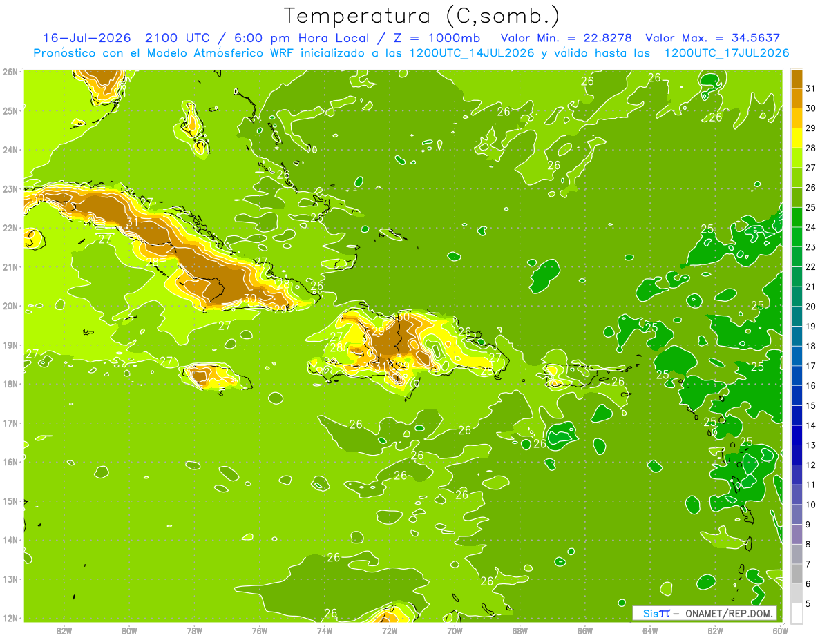This screenshot has height=640, width=829.
Task: Click the 20N latitude axis label
Action: coord(10,306)
